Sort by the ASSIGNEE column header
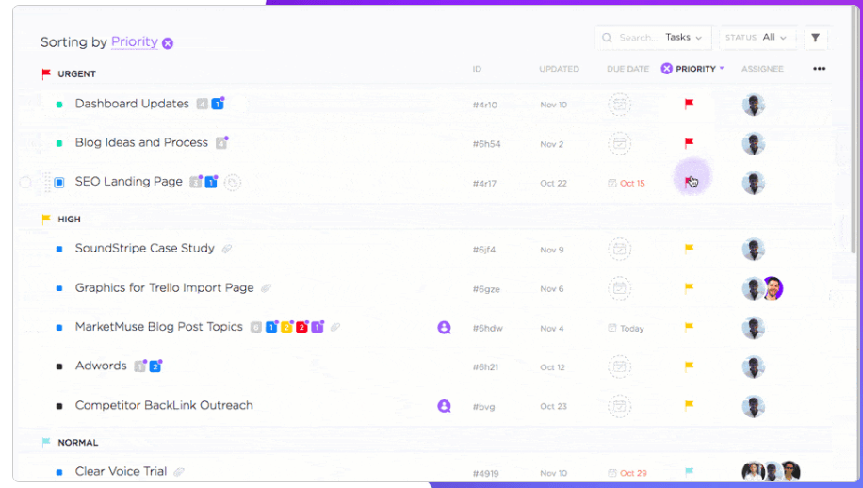 click(x=762, y=69)
